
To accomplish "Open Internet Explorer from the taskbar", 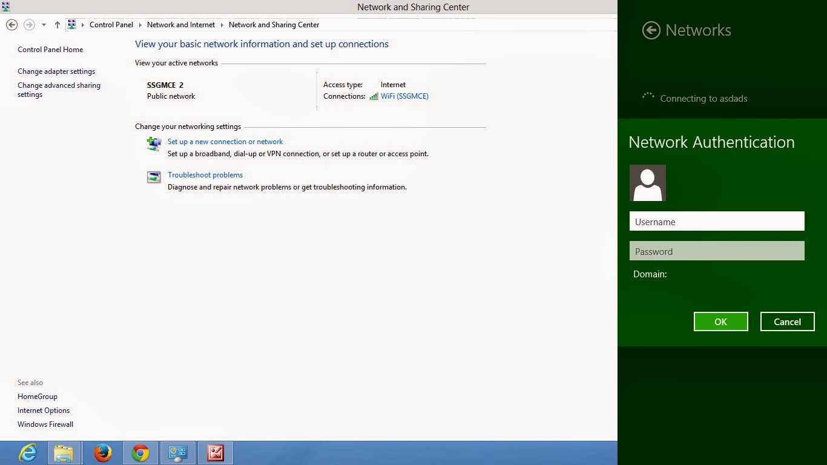I will (x=28, y=453).
